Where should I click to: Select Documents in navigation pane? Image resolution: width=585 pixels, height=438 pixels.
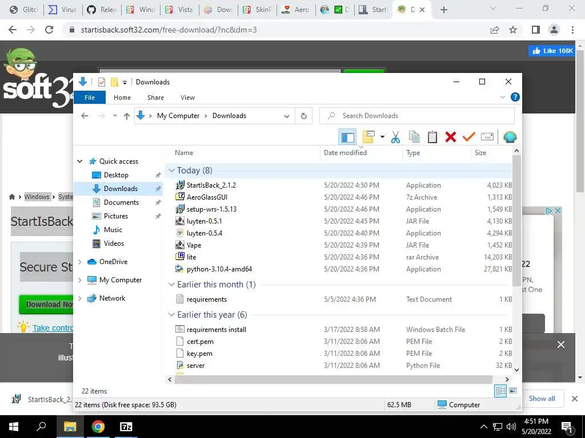click(x=121, y=202)
